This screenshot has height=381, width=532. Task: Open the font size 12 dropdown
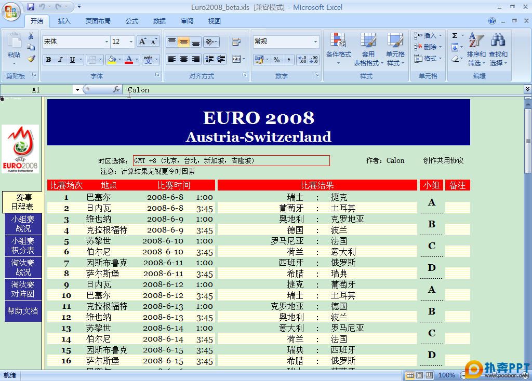131,42
